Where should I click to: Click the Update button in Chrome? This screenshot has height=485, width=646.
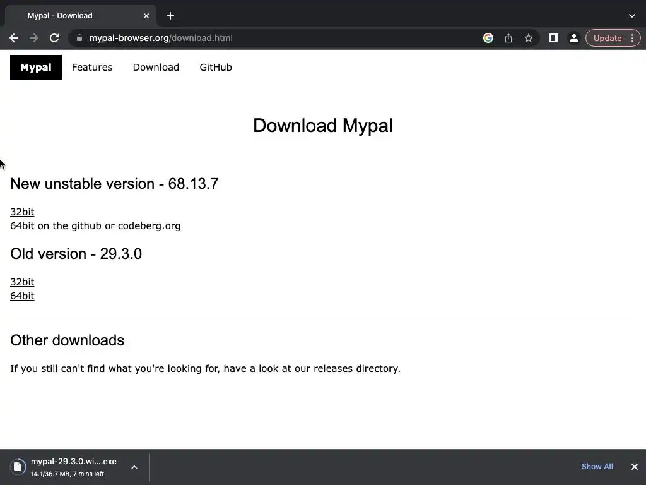(608, 38)
